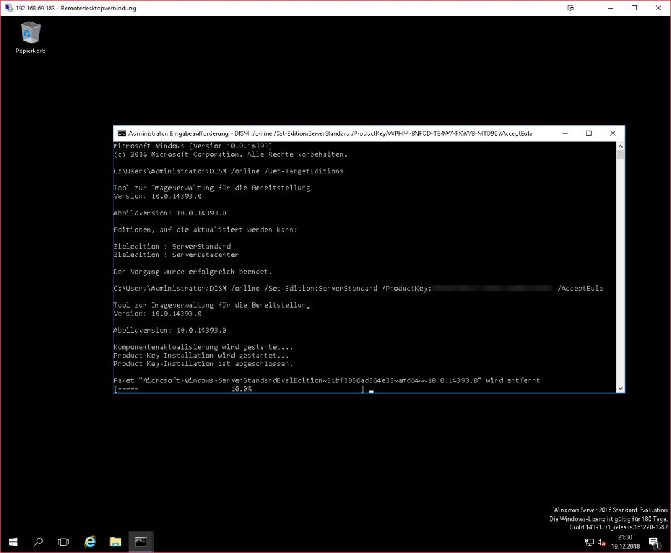Click the Remote Desktop icon in the title bar
This screenshot has height=553, width=671.
[9, 8]
